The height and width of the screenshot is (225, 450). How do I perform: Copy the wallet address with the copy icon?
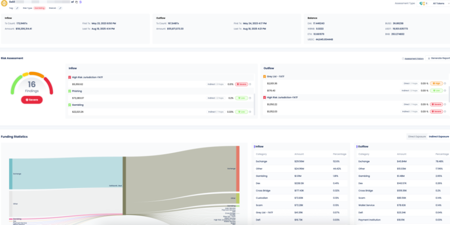[76, 2]
